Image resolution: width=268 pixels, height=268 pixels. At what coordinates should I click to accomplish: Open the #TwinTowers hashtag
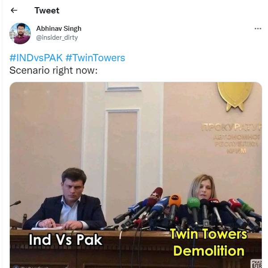[95, 58]
